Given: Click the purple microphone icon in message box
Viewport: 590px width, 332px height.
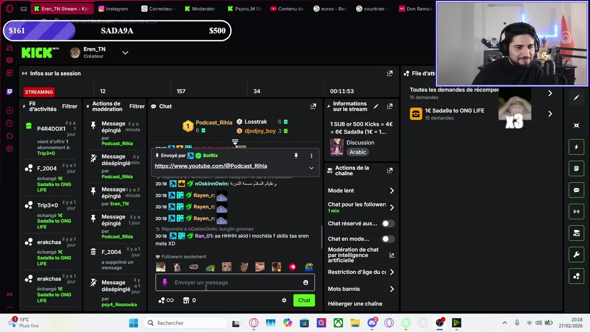Looking at the screenshot, I should pyautogui.click(x=165, y=282).
